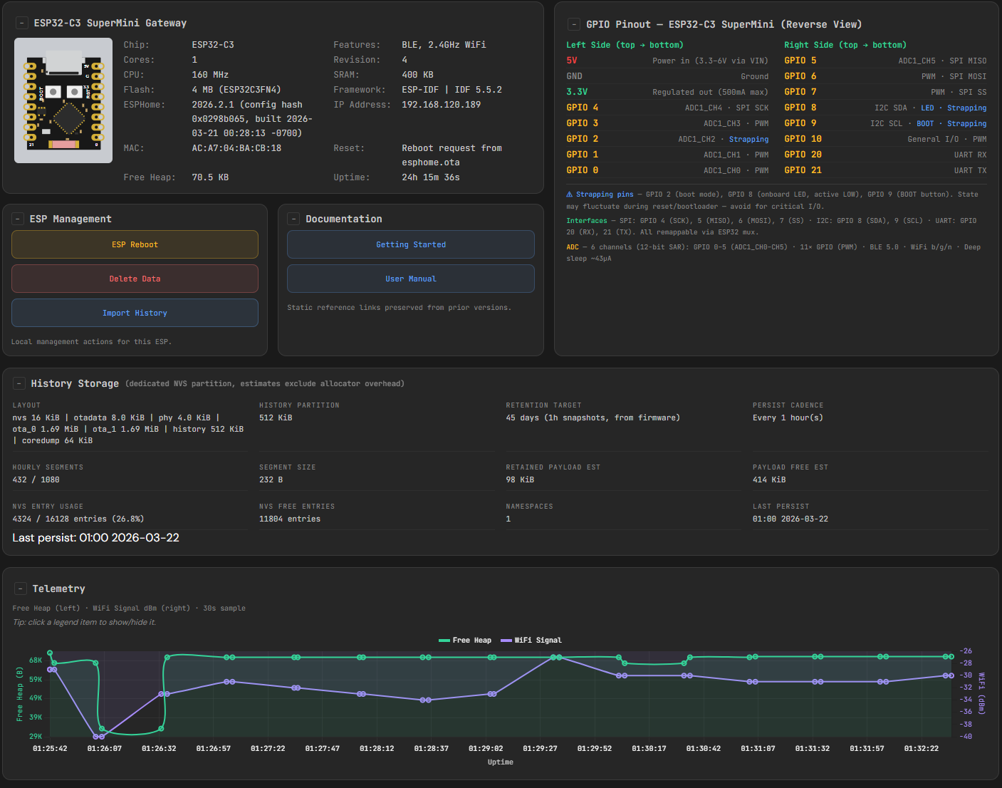Fold the Documentation card using its minus icon
Screen dimensions: 1002x788
point(294,219)
